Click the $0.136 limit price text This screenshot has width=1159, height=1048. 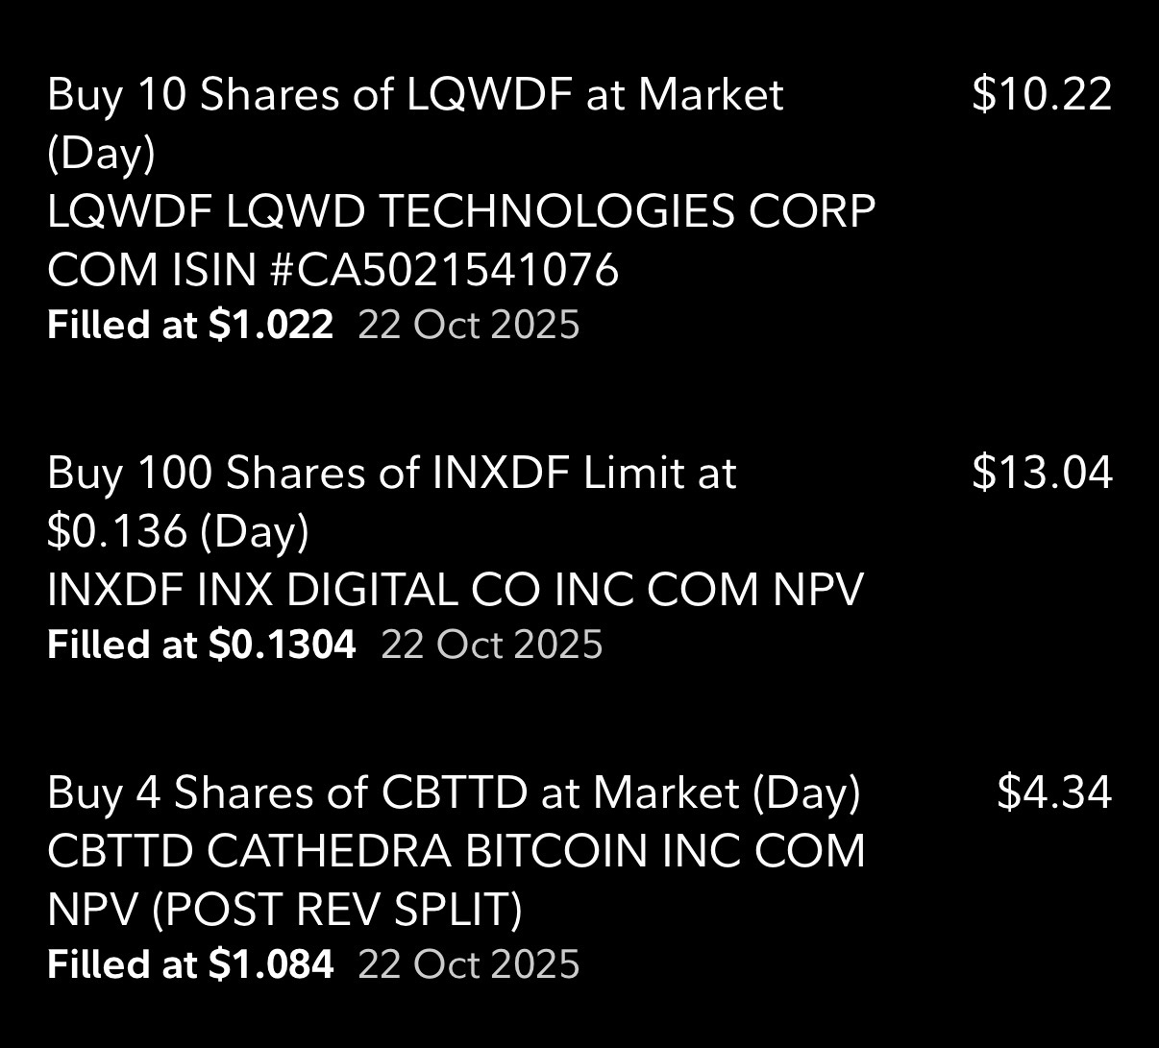click(116, 531)
